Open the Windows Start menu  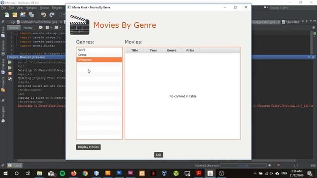pos(5,174)
